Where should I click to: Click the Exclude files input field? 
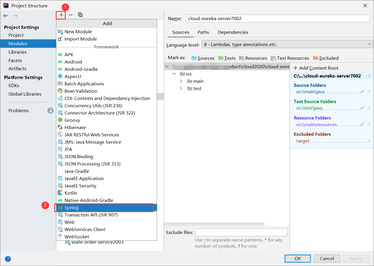click(241, 232)
